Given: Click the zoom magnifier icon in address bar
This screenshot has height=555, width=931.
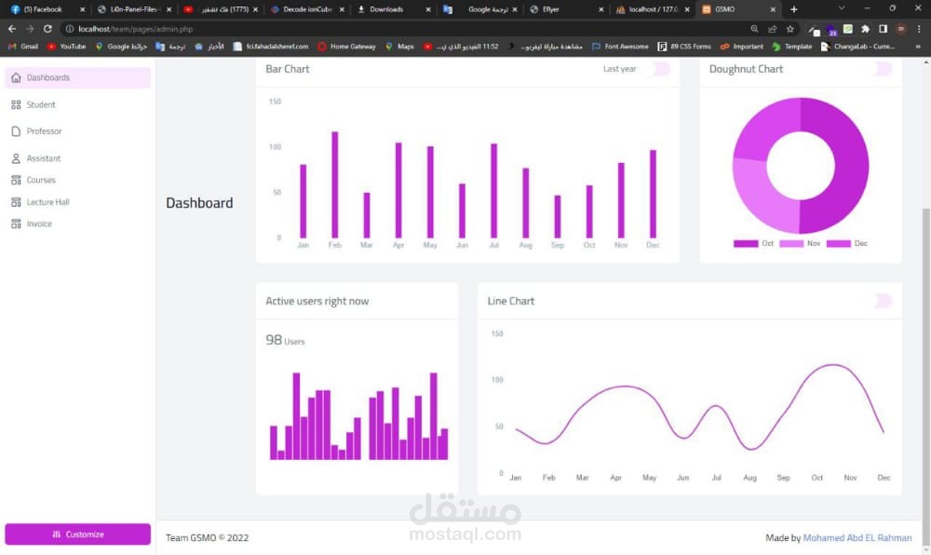Looking at the screenshot, I should 755,29.
